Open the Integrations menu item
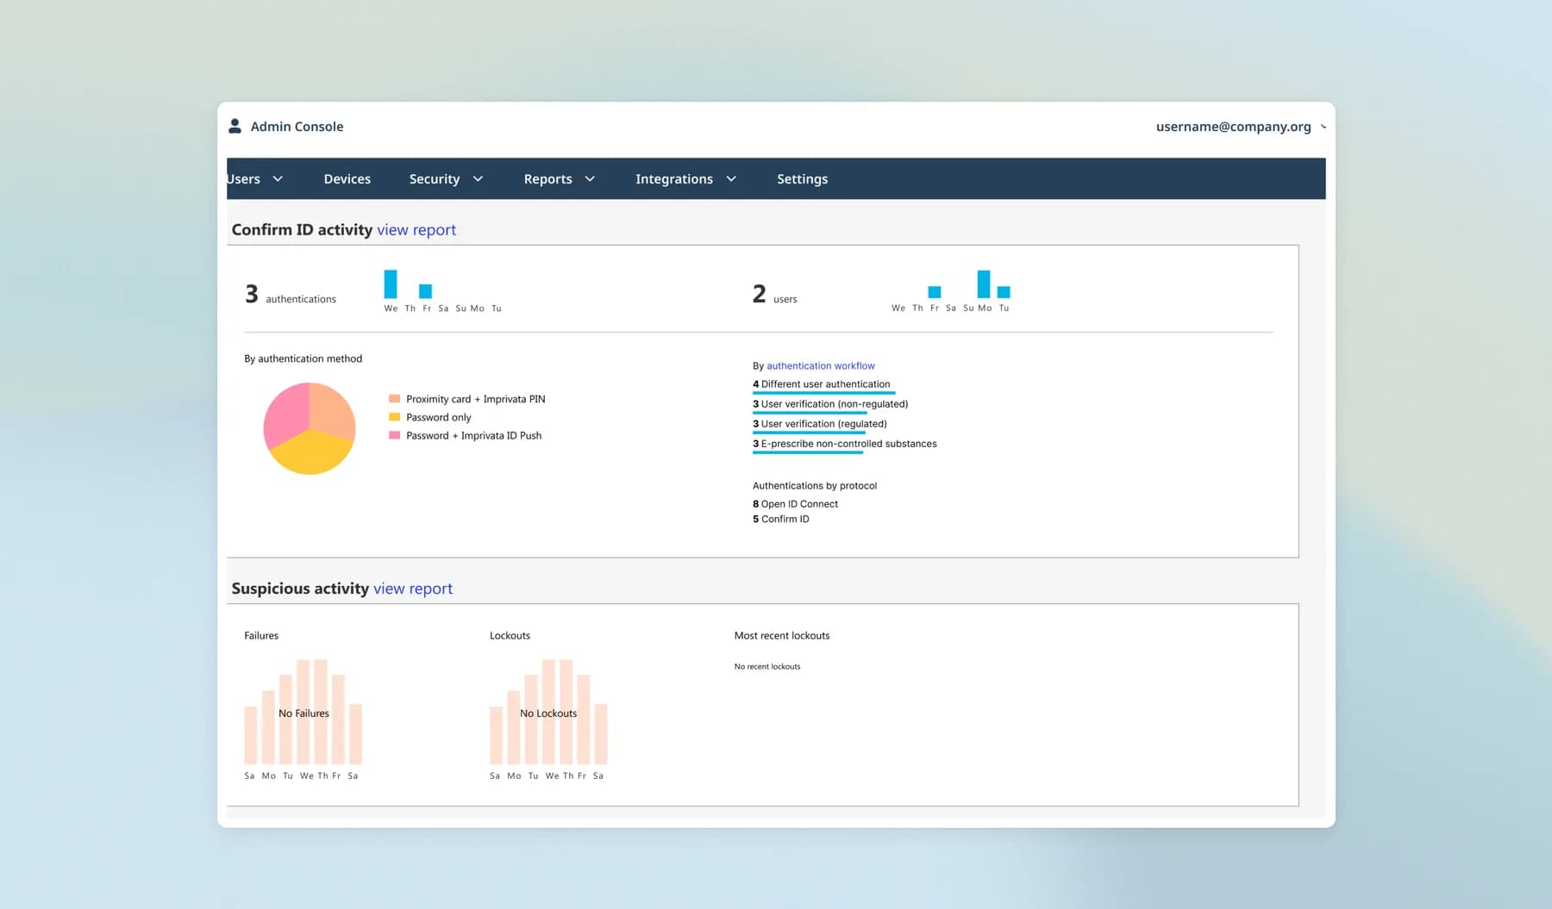The width and height of the screenshot is (1552, 909). click(674, 178)
